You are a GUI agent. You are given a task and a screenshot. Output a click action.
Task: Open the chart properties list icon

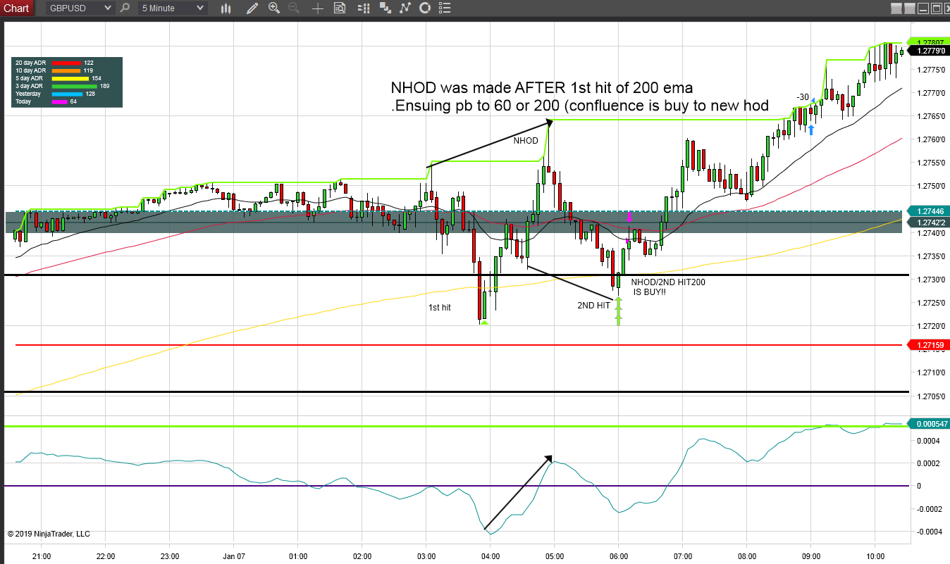tap(444, 8)
